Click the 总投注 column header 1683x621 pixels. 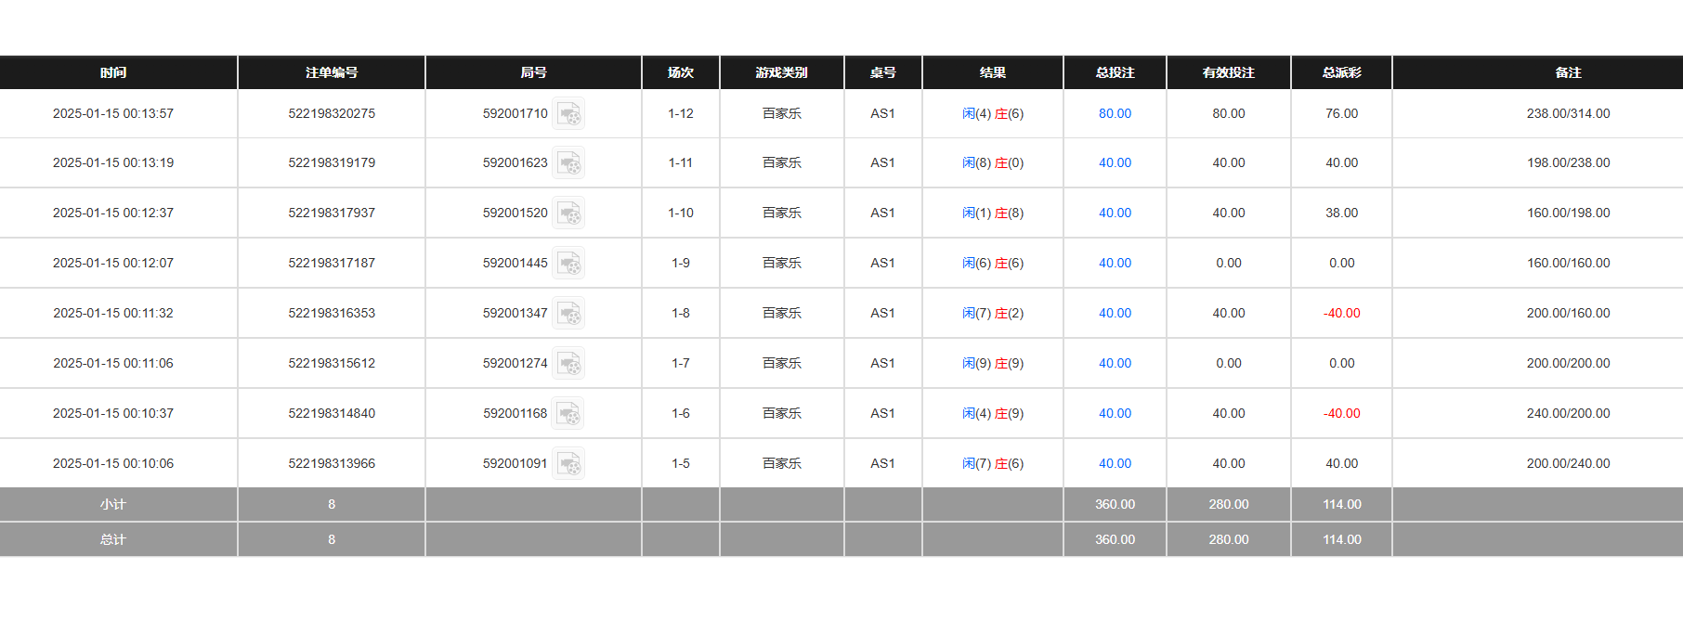coord(1115,72)
